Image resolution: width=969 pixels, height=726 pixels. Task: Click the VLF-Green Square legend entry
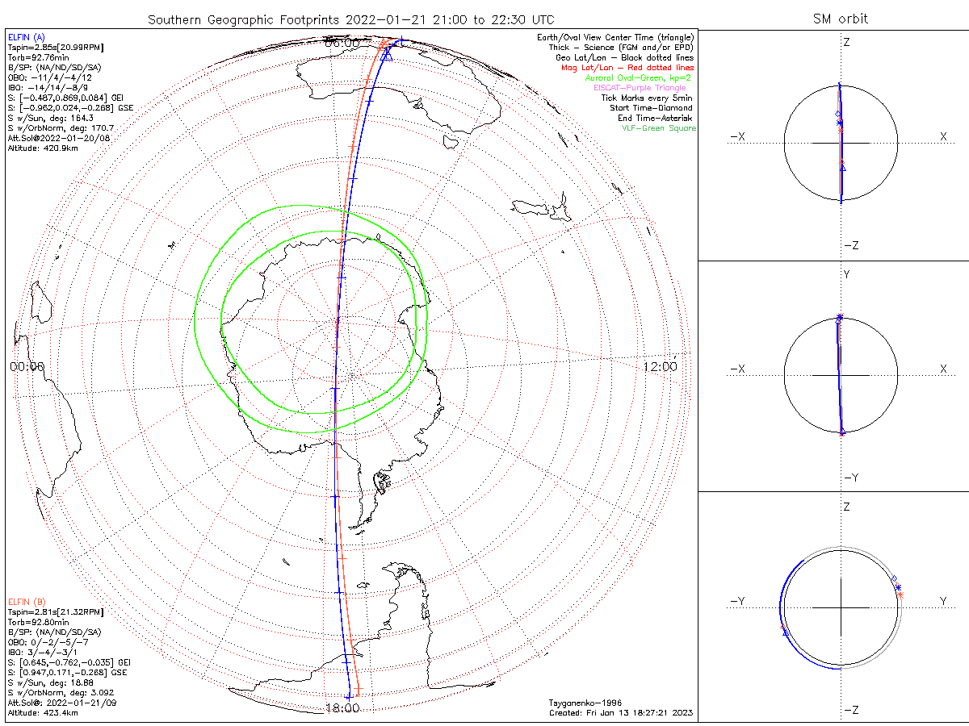pyautogui.click(x=658, y=127)
